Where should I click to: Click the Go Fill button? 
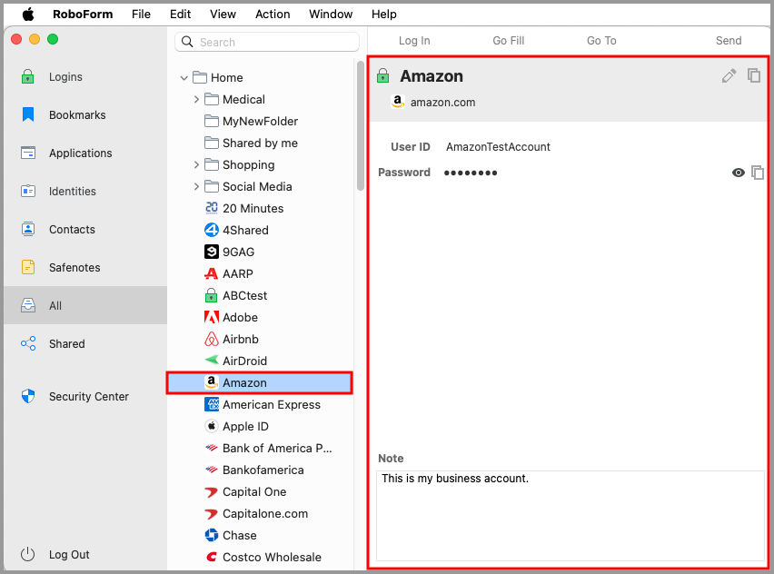point(509,41)
